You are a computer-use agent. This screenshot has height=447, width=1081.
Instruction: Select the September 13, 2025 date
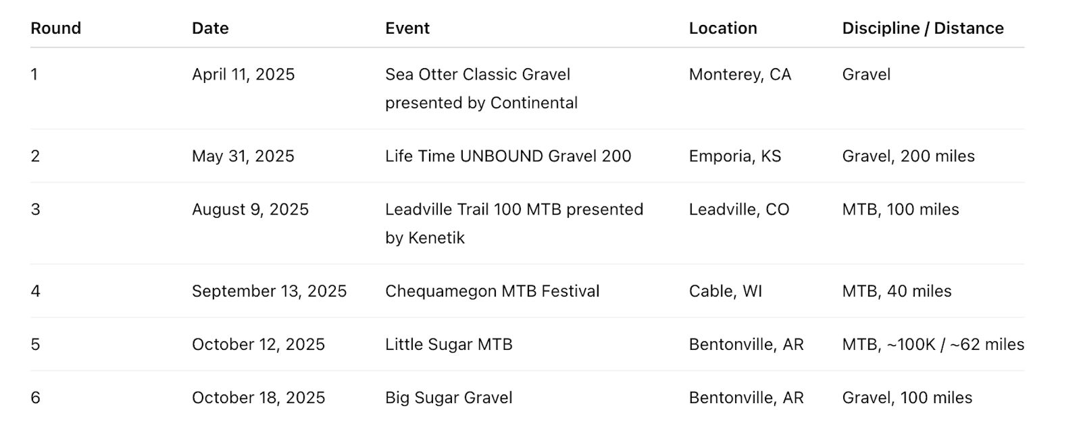click(x=269, y=291)
